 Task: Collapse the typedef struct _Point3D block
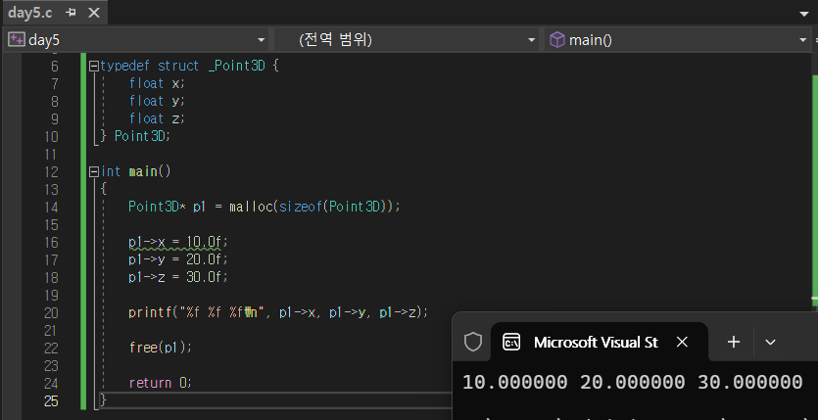(x=94, y=67)
